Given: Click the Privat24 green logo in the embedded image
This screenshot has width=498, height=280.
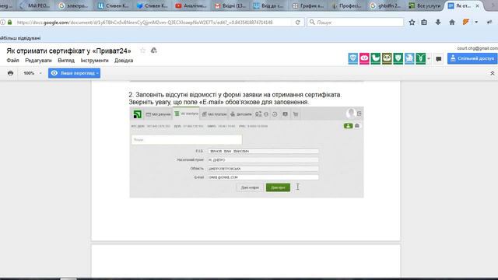Looking at the screenshot, I should pos(138,114).
